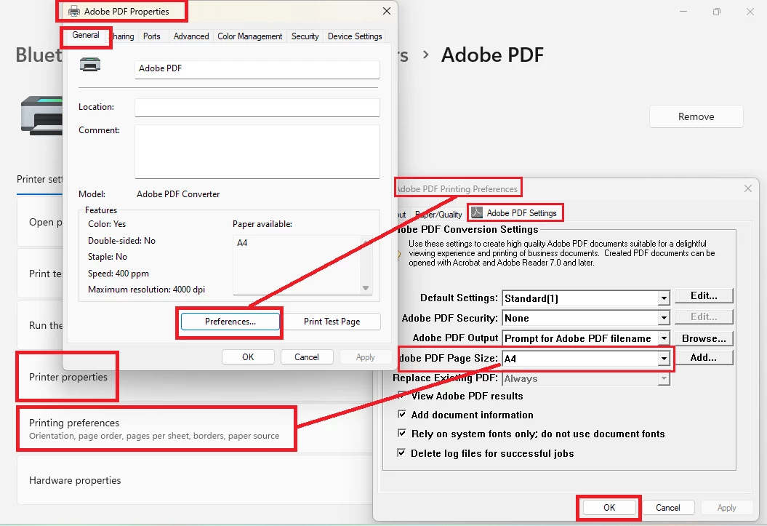
Task: Open the Default Settings dropdown showing Standard(1)
Action: coord(663,298)
